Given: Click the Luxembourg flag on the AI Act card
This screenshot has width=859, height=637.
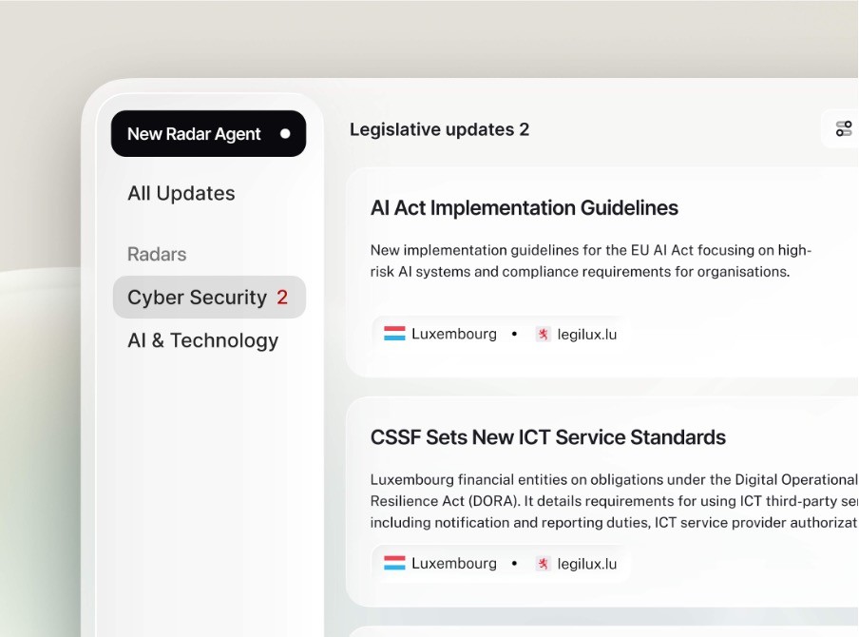Looking at the screenshot, I should tap(394, 334).
